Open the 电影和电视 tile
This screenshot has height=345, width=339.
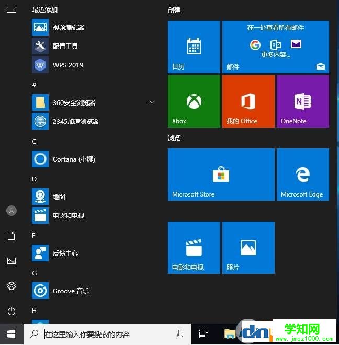194,248
